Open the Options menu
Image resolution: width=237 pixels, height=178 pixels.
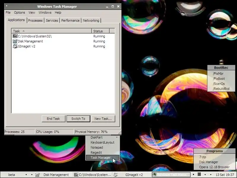20,12
